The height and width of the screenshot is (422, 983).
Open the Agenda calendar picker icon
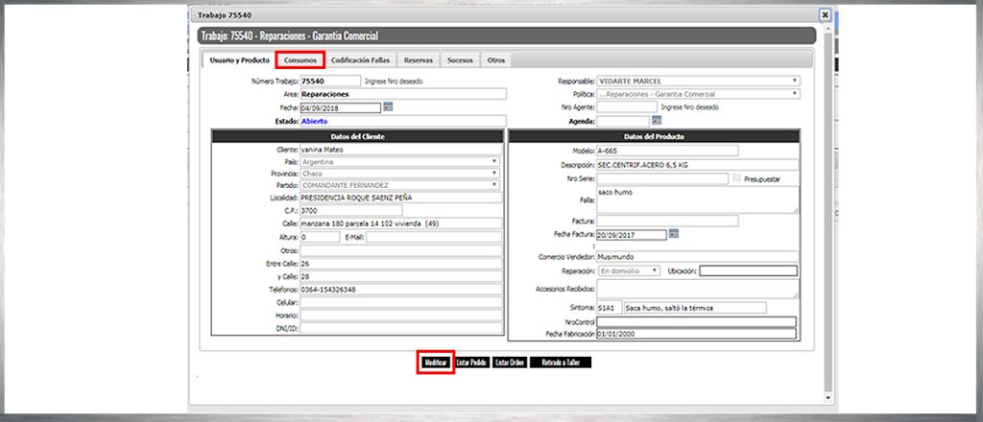click(657, 121)
